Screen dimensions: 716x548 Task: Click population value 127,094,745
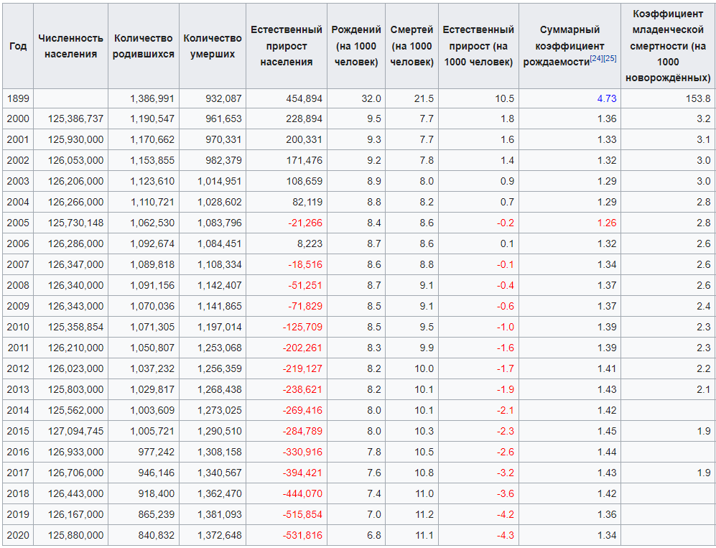(76, 432)
